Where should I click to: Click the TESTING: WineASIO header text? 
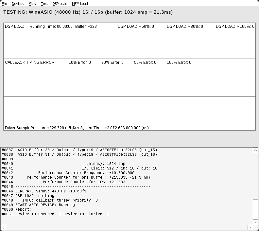(88, 12)
